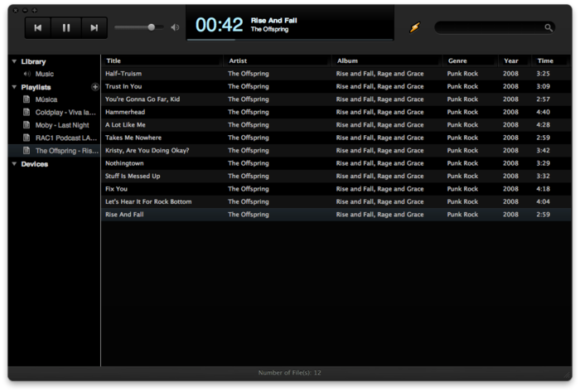This screenshot has height=392, width=580.
Task: Click the Number of File(s): 12 status
Action: click(290, 373)
